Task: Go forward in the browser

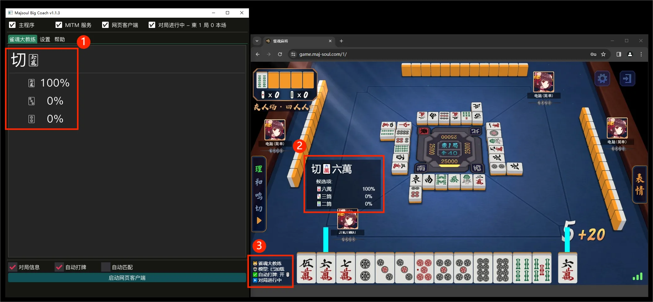Action: (x=269, y=54)
